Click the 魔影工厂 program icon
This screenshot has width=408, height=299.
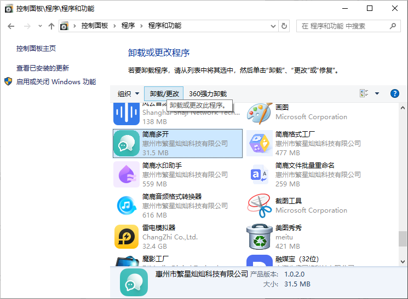tap(127, 261)
